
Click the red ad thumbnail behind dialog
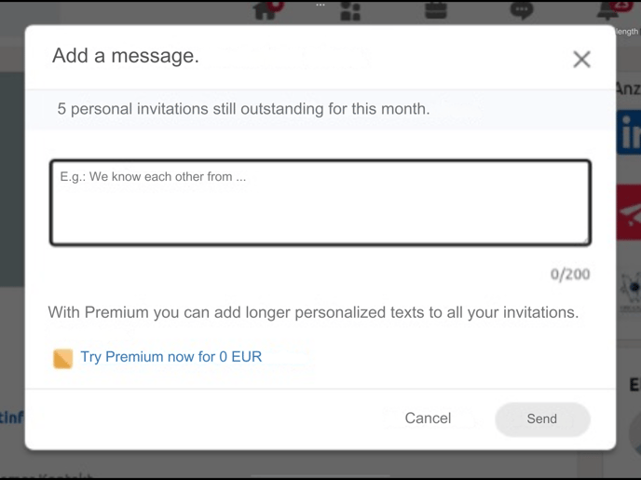[x=629, y=214]
